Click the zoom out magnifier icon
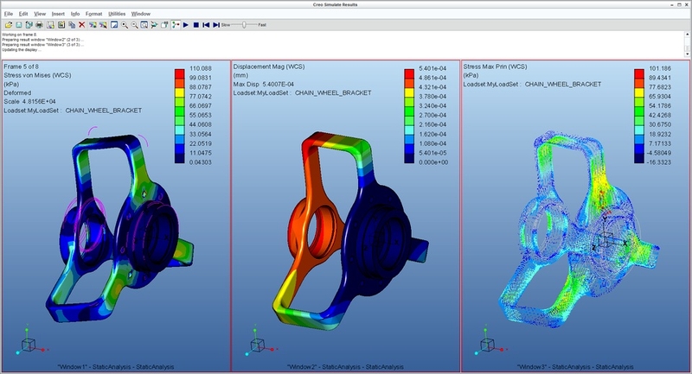The image size is (692, 374). [135, 25]
